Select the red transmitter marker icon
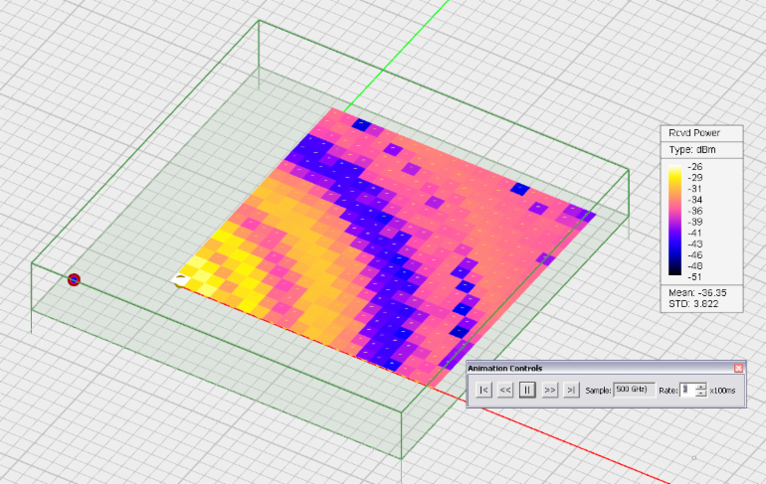The height and width of the screenshot is (484, 766). (x=74, y=280)
